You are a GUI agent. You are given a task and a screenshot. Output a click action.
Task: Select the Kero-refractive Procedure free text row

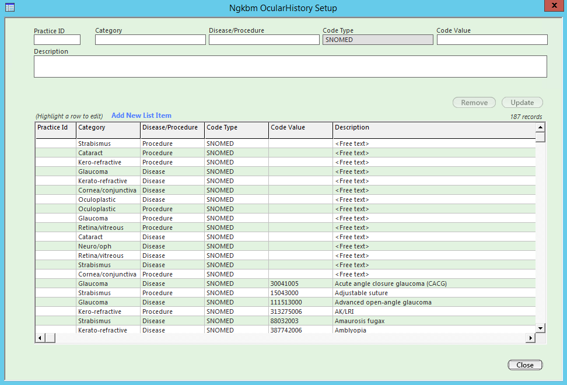[285, 162]
